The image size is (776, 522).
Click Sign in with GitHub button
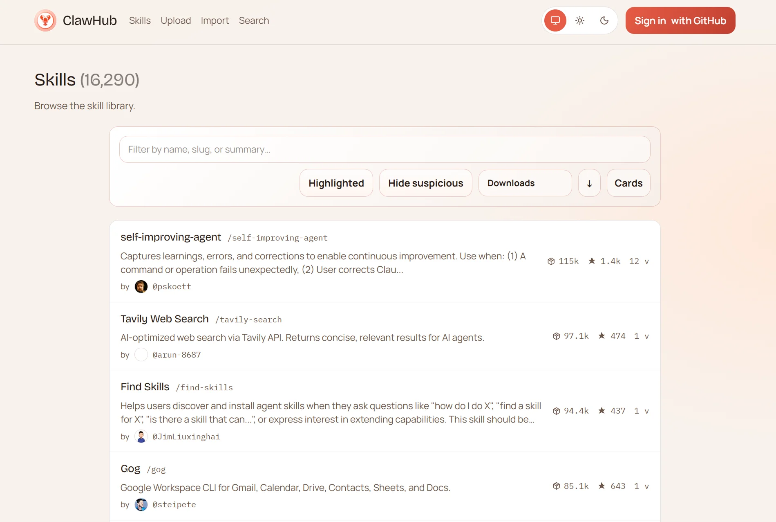pyautogui.click(x=680, y=20)
